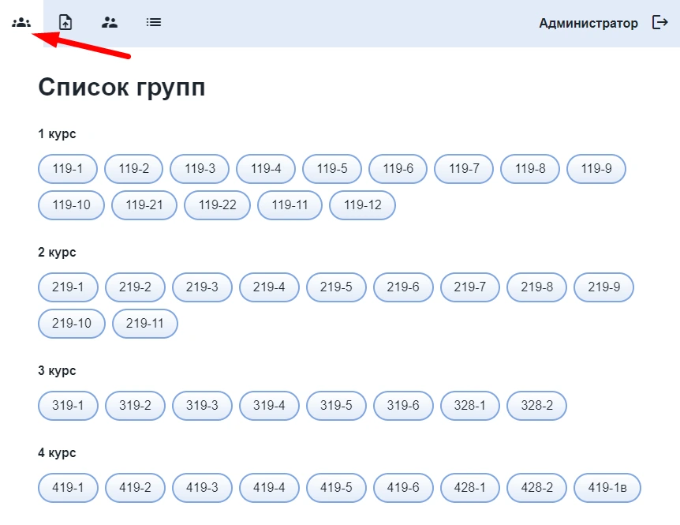Open group 219-10
Viewport: 680px width, 525px height.
click(x=72, y=323)
